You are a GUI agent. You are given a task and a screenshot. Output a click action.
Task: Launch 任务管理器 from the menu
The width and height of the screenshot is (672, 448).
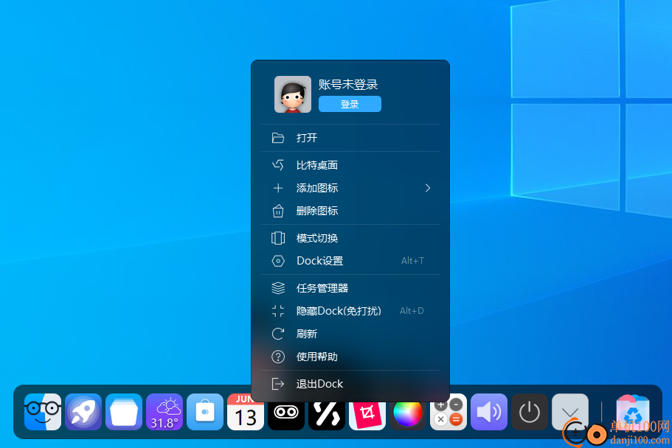[x=350, y=288]
